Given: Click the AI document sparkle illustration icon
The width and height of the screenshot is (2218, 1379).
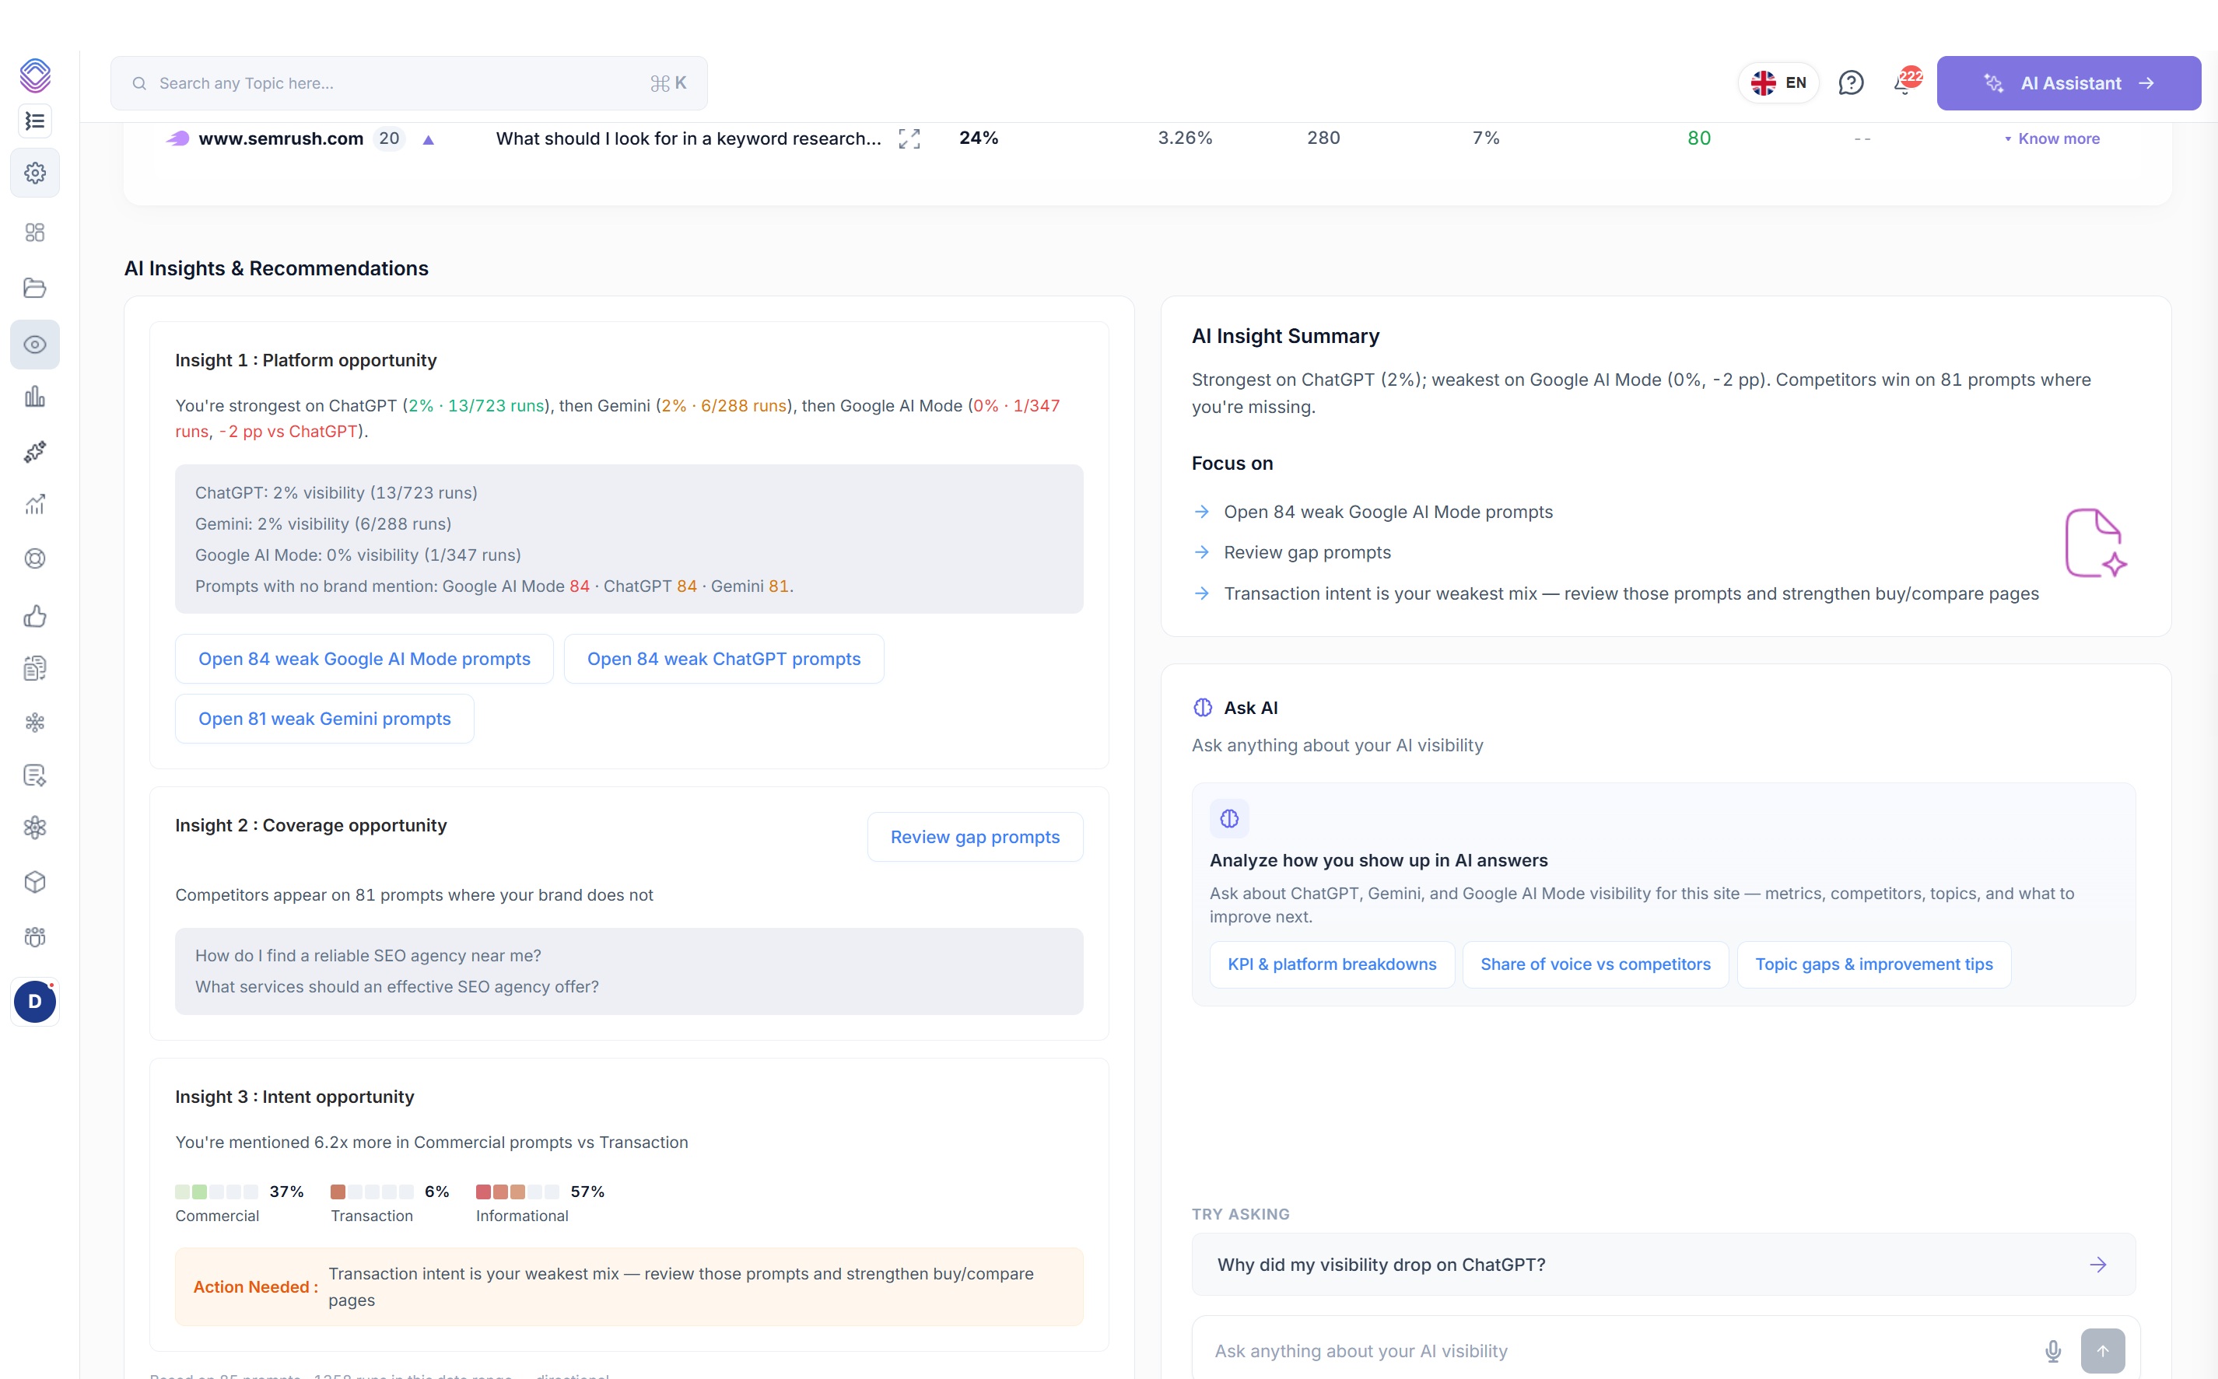Looking at the screenshot, I should click(x=2096, y=543).
